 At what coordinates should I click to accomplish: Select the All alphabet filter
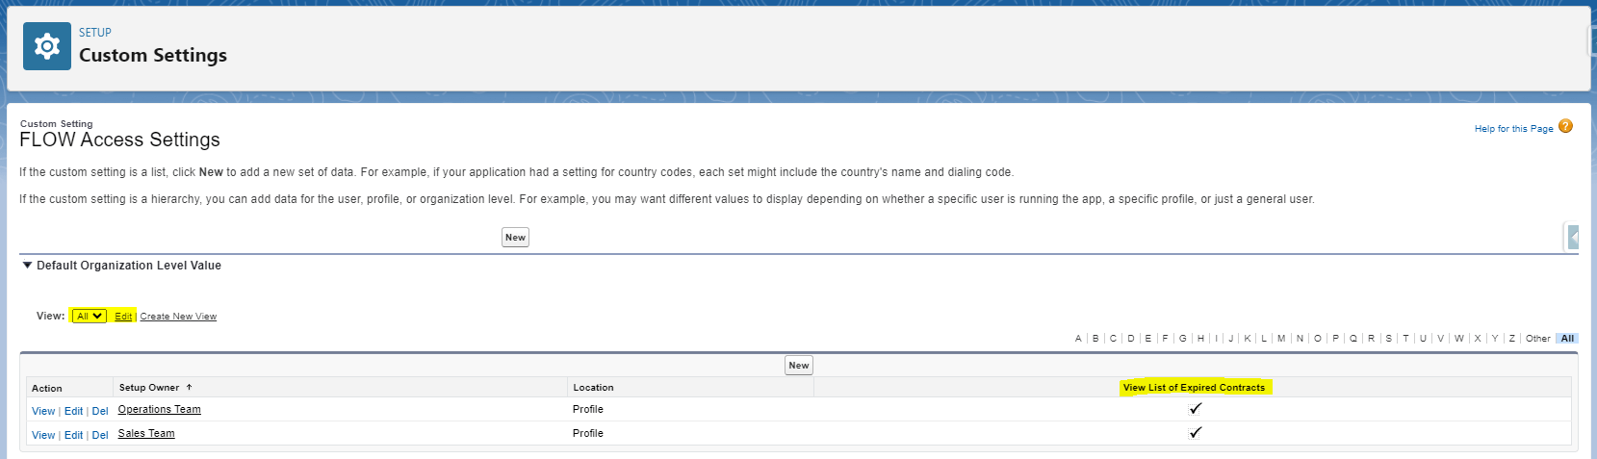tap(1567, 339)
